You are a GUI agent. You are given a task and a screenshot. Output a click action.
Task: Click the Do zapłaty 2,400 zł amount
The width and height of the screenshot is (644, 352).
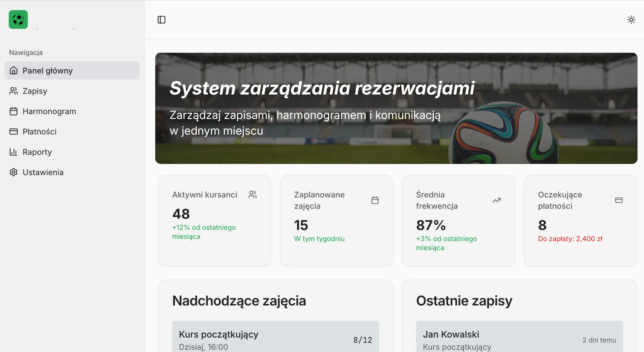pos(570,239)
